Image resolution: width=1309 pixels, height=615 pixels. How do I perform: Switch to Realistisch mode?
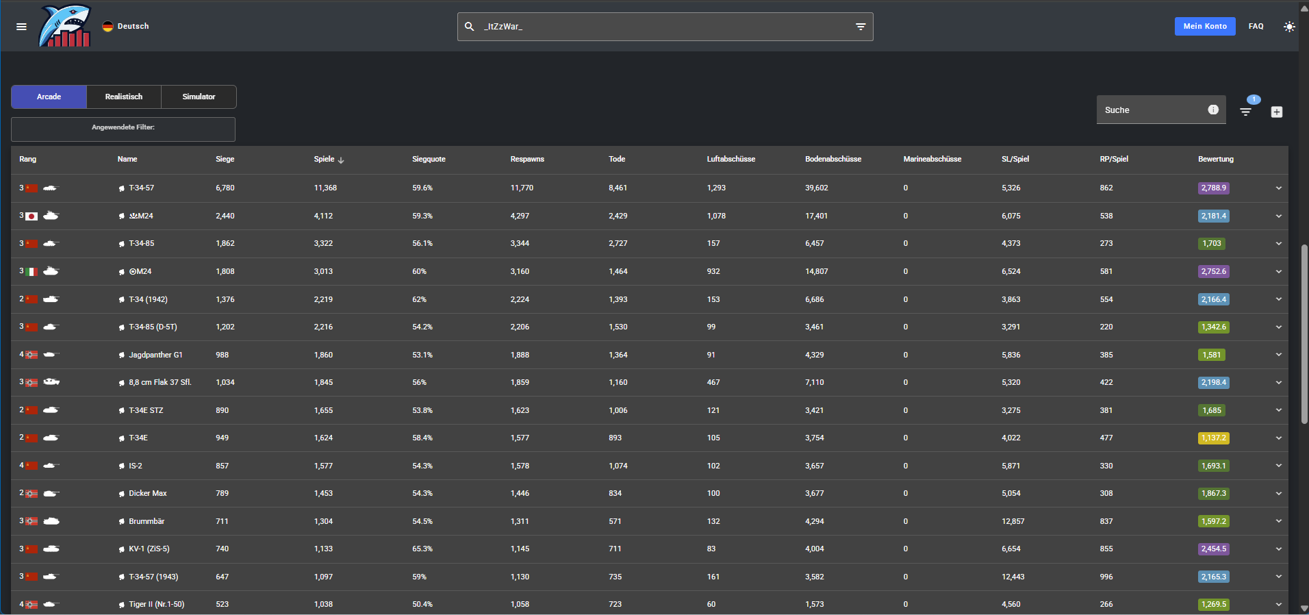124,97
